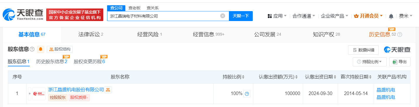Select the 股权变更历程 sub-tab
The height and width of the screenshot is (107, 419).
coord(89,61)
